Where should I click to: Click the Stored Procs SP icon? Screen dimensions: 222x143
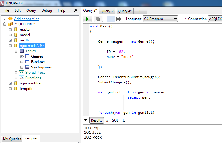(x=22, y=72)
